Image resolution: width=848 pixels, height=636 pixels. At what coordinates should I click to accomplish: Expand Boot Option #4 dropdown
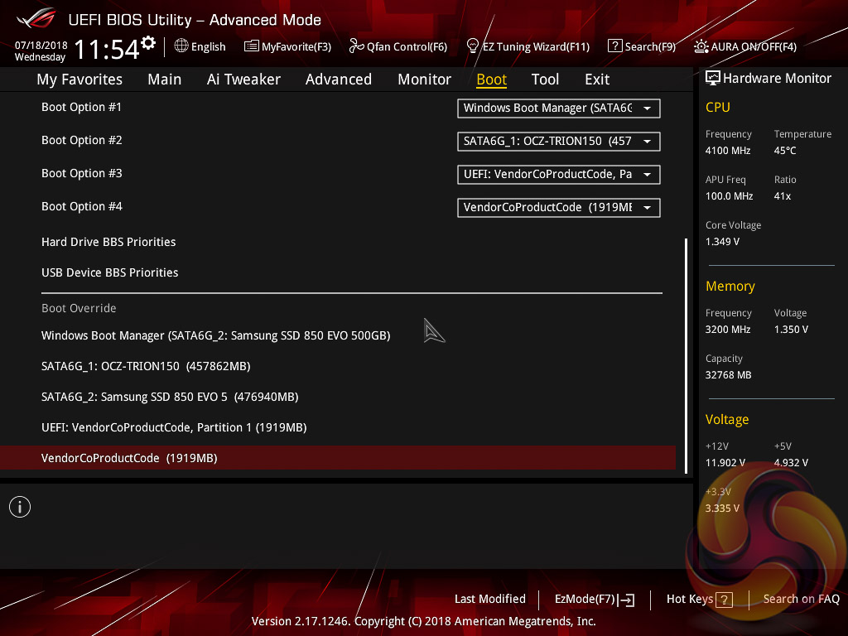point(559,207)
